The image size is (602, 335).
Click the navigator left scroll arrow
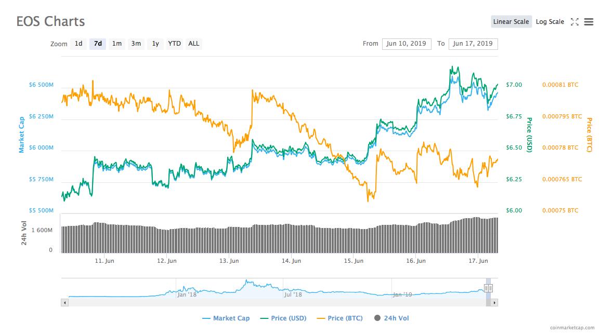(x=64, y=302)
